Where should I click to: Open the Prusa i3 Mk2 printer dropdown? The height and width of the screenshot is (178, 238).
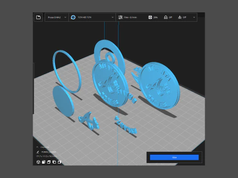click(57, 17)
